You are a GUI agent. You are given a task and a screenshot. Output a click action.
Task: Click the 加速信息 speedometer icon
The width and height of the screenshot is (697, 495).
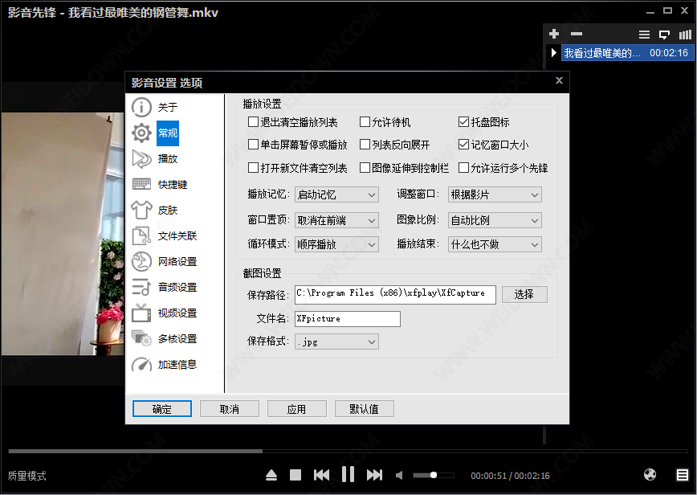tap(141, 365)
